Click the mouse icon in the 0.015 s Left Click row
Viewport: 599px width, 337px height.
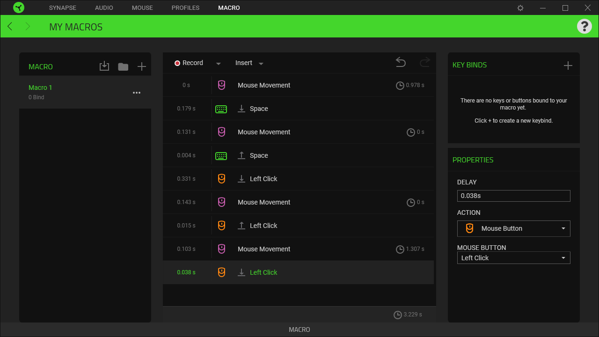pos(222,226)
